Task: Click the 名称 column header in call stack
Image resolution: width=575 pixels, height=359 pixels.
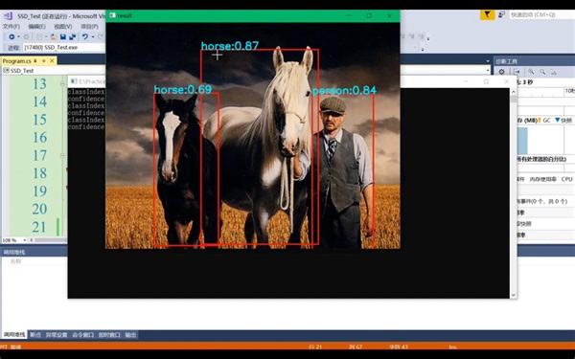Action: tap(15, 261)
